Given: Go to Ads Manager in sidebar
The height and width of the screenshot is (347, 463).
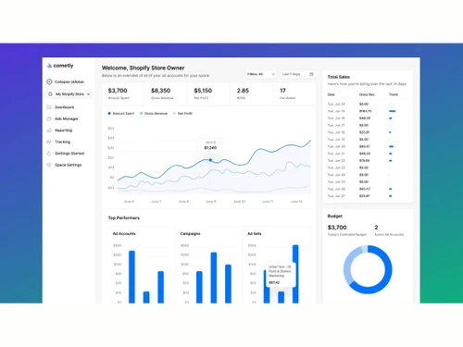Looking at the screenshot, I should click(67, 118).
